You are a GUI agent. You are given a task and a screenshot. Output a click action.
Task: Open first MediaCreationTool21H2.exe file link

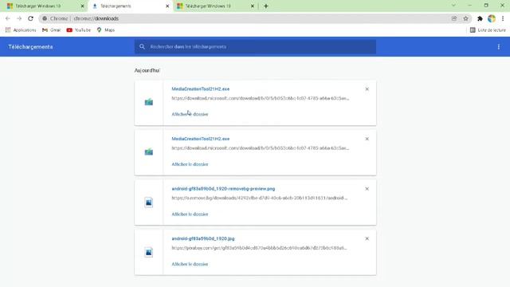[201, 88]
